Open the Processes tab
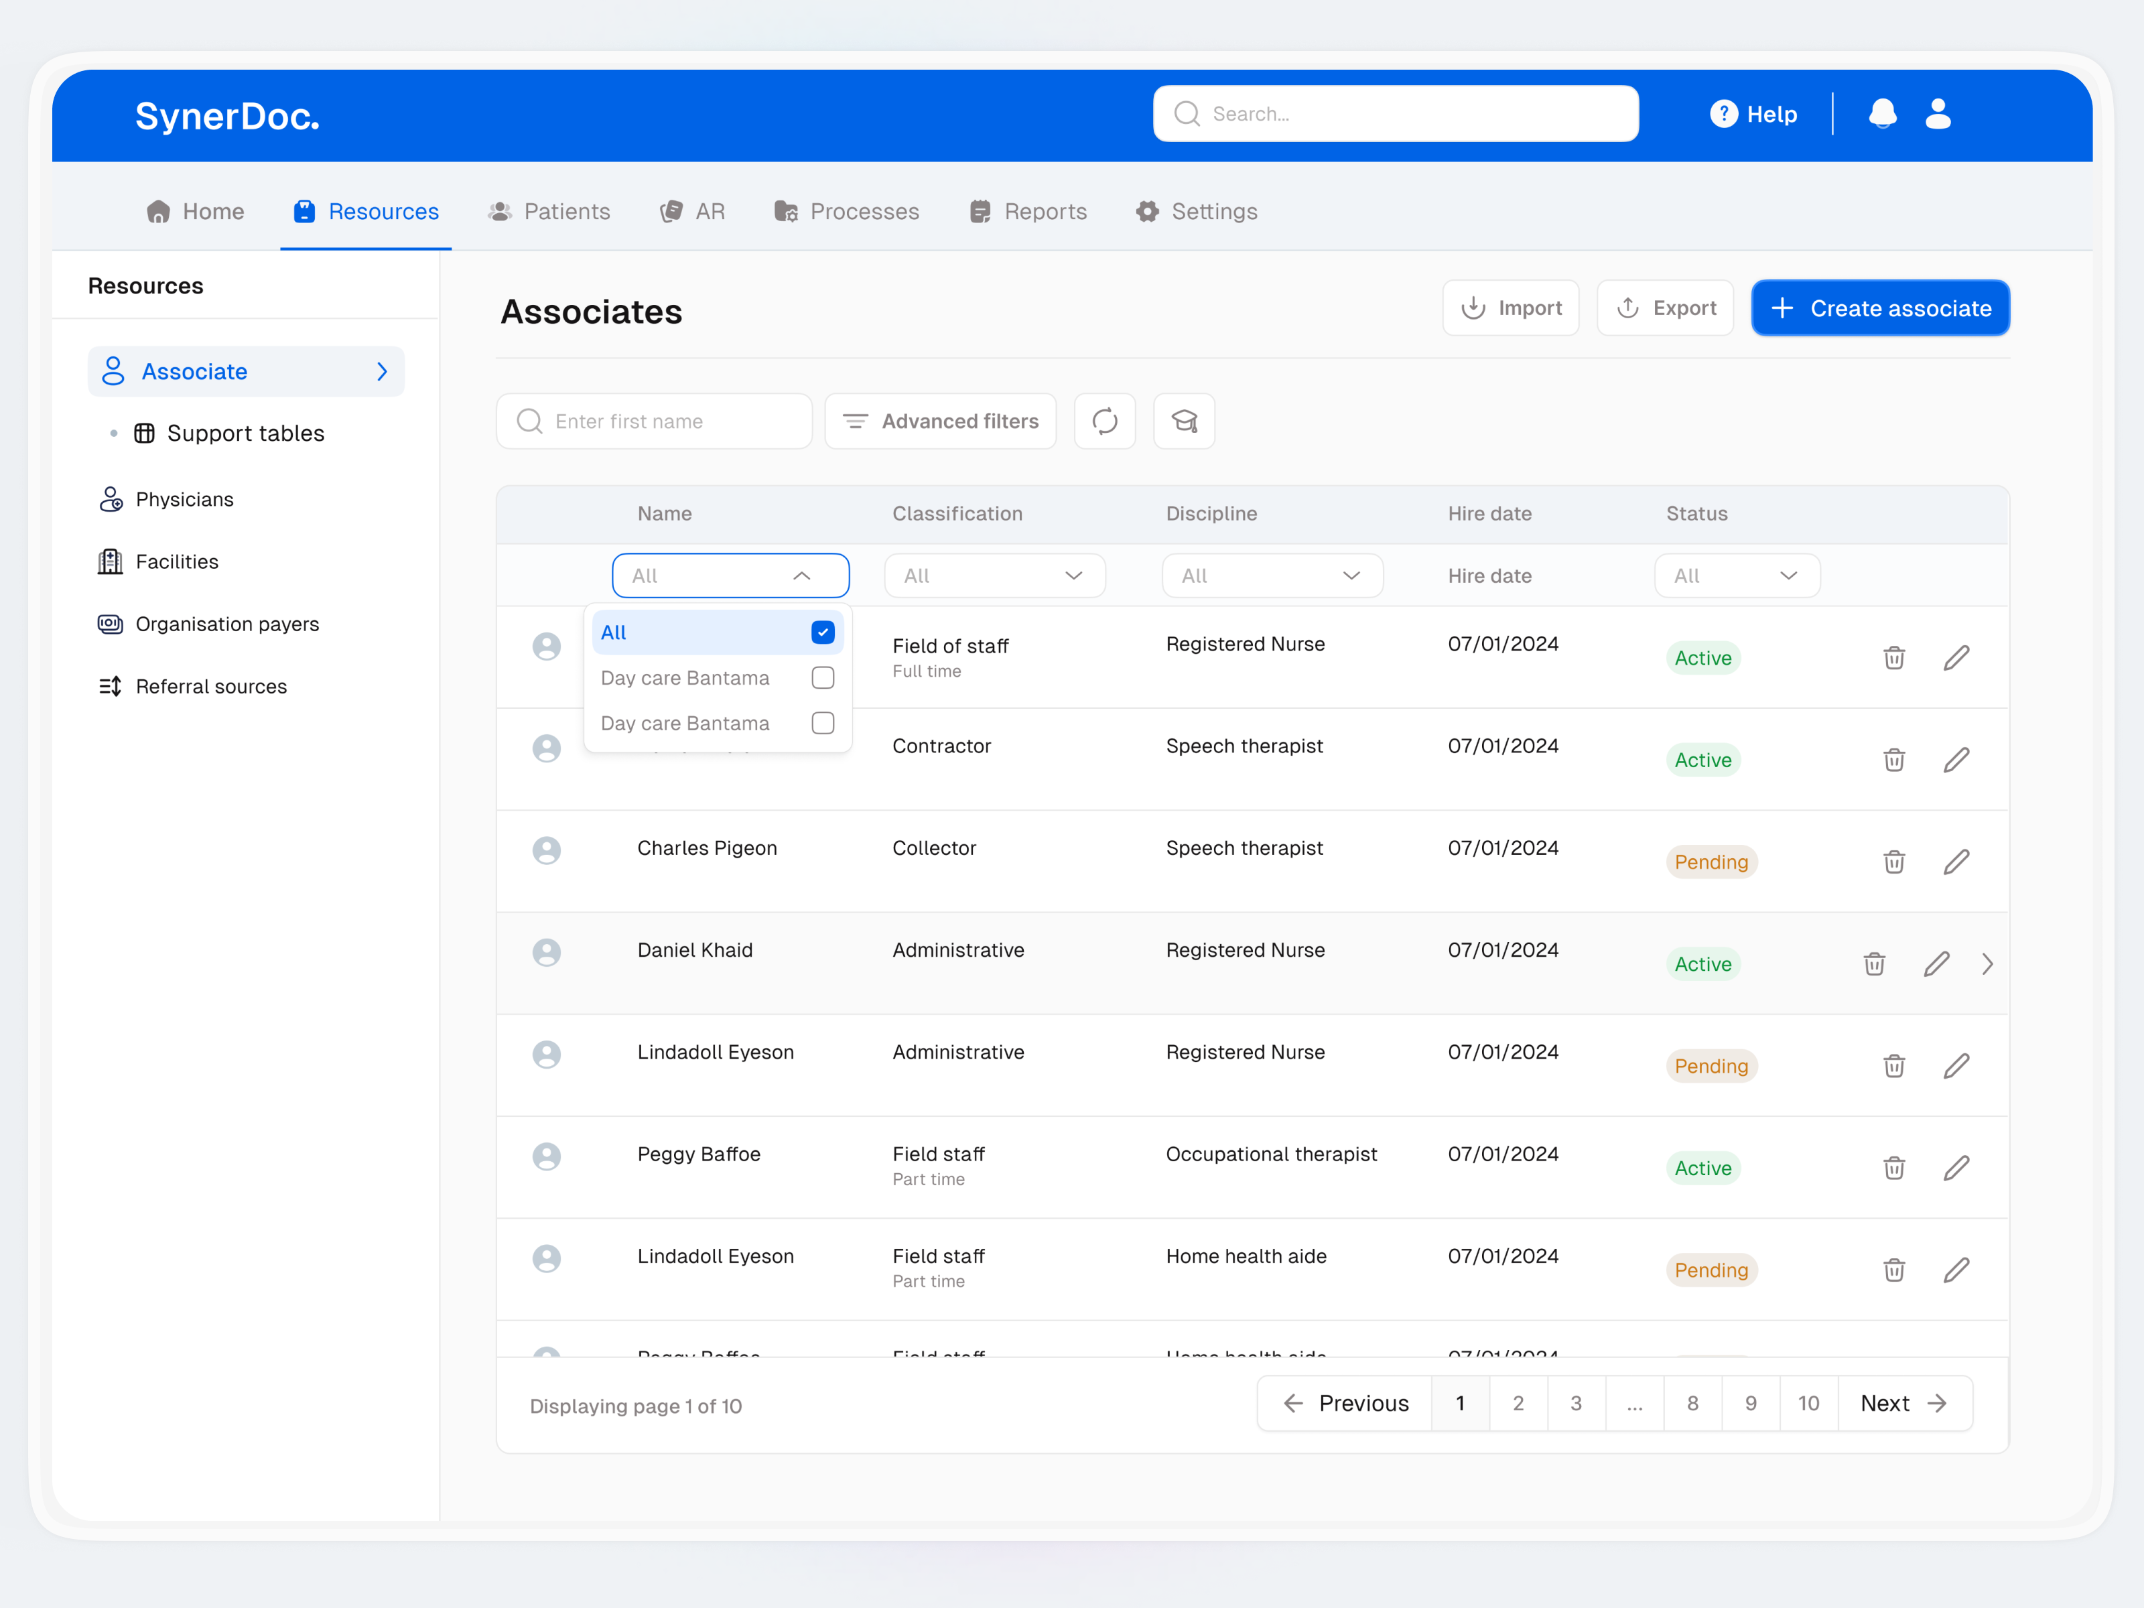The image size is (2144, 1608). 847,211
